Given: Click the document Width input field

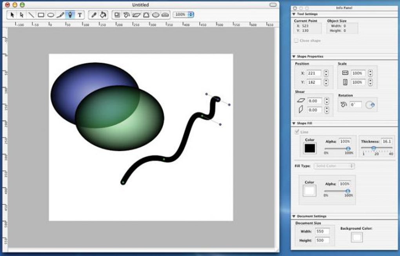Looking at the screenshot, I should [x=322, y=231].
